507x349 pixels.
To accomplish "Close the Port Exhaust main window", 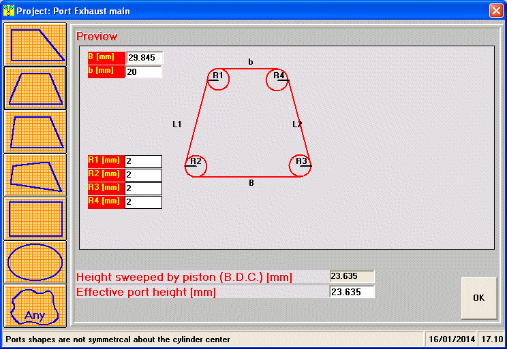I will pyautogui.click(x=496, y=11).
